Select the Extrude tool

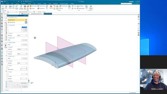click(x=10, y=7)
